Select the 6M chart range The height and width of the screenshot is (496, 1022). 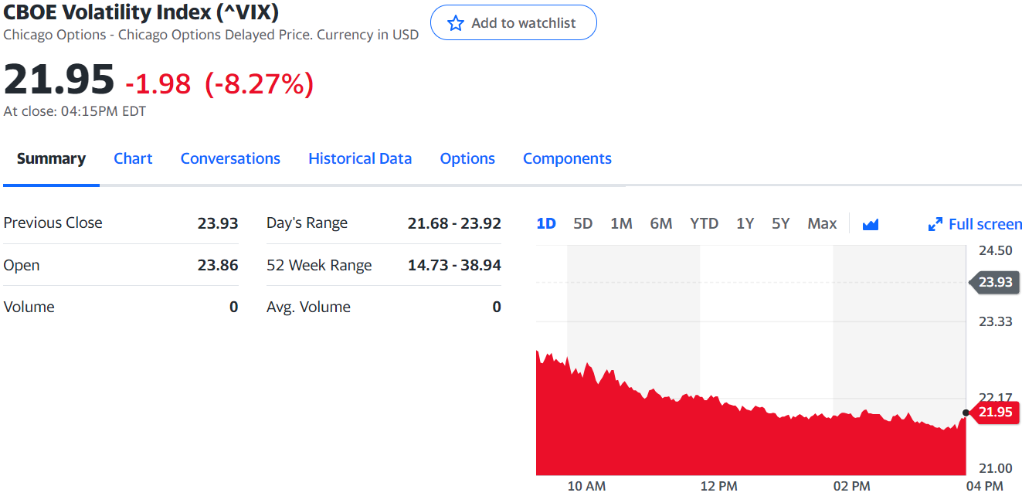coord(661,223)
